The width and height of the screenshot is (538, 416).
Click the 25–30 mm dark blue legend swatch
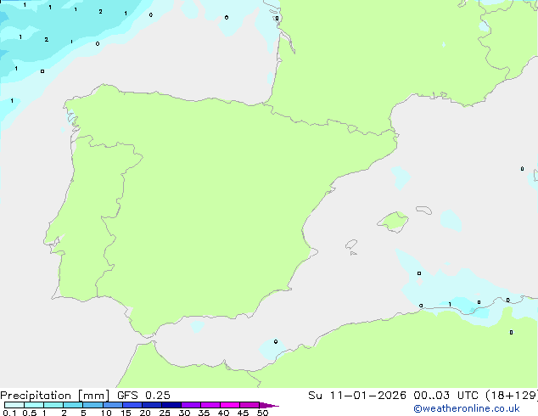pyautogui.click(x=171, y=405)
